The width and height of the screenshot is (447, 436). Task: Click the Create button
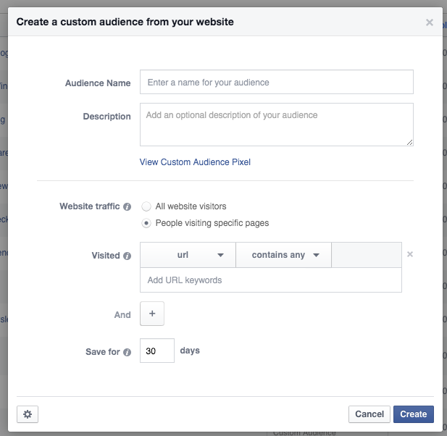414,414
